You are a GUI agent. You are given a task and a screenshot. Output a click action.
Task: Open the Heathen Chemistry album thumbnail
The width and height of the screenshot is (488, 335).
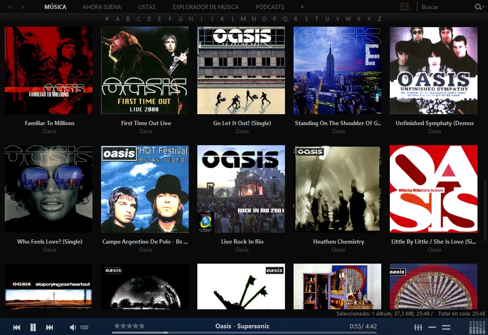click(337, 188)
